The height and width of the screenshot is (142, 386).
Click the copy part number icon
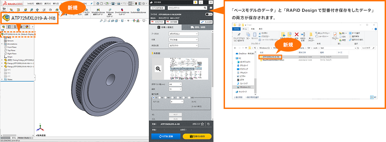pos(208,124)
